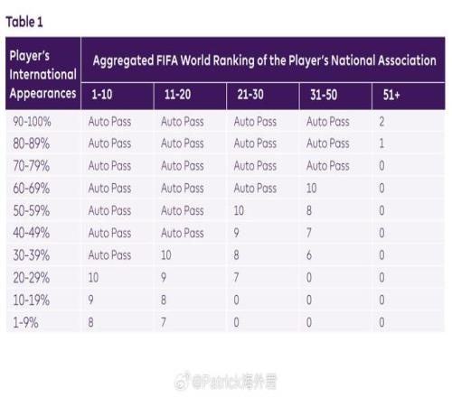
Task: Select the '1-9%' row label
Action: point(25,323)
